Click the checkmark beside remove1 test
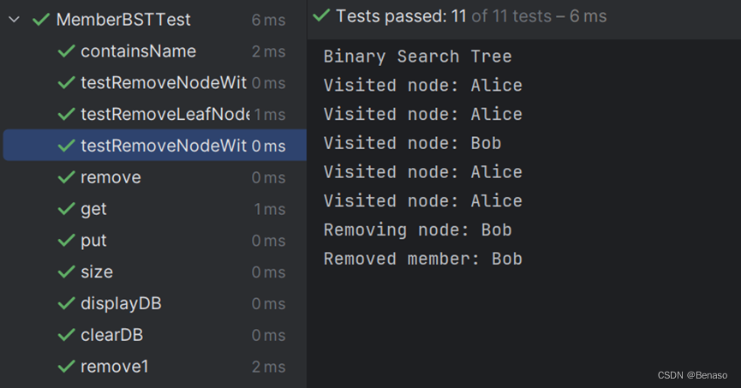This screenshot has height=388, width=741. click(66, 367)
